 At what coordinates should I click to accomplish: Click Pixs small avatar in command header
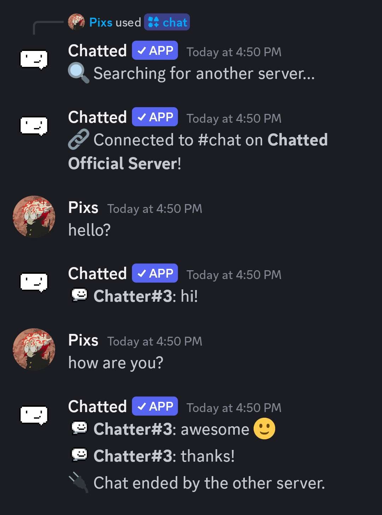click(76, 22)
